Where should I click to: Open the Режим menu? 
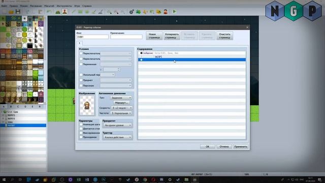pos(24,6)
